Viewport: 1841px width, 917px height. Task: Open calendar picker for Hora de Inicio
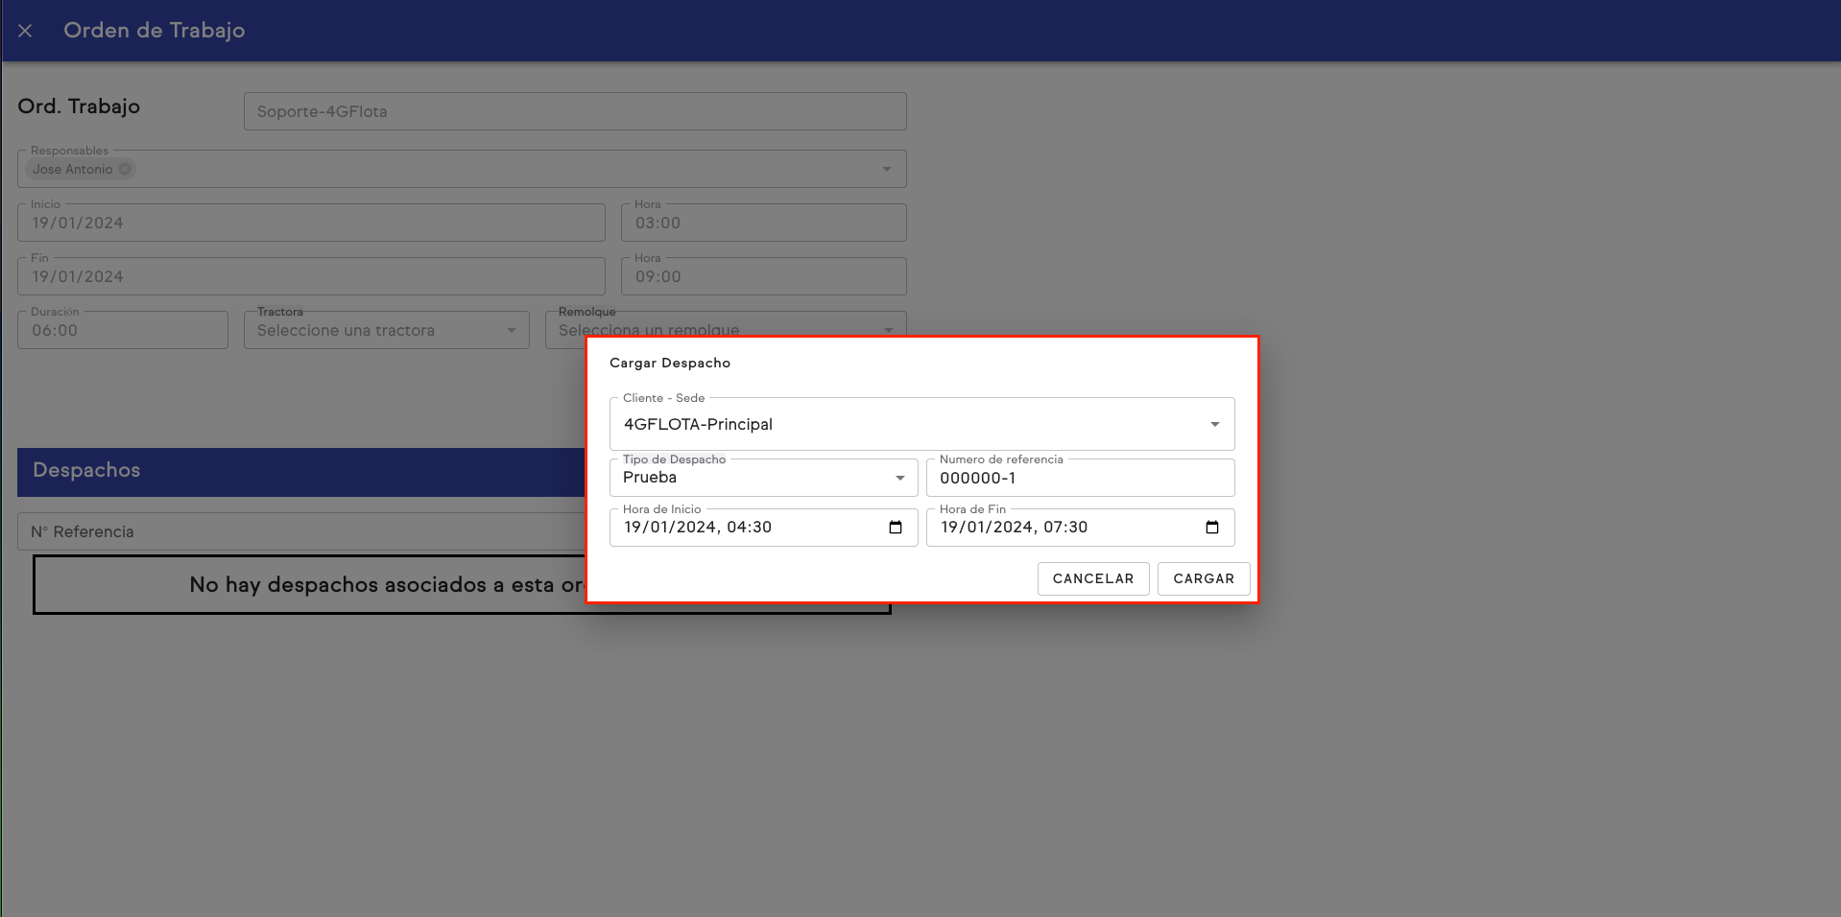tap(896, 528)
